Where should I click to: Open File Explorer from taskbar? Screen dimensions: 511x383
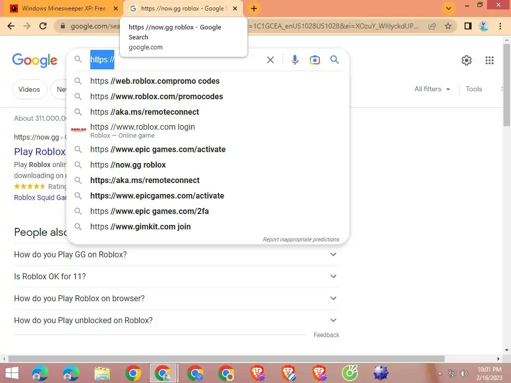point(102,373)
